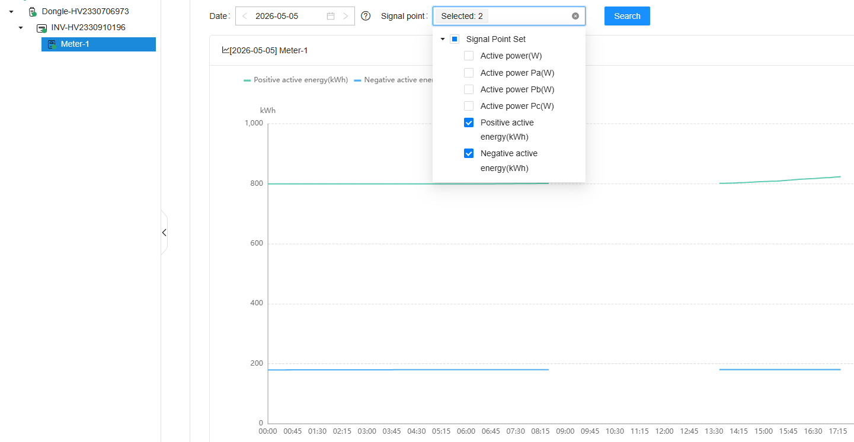The image size is (854, 442).
Task: Click the Dongle-HV2330706973 device icon
Action: (33, 11)
